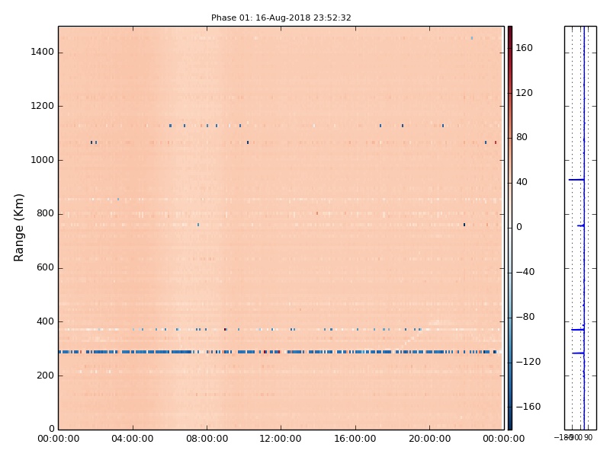Click the plot title 'Phase 01: 16-Aug-2018 23:52:32'

coord(281,18)
